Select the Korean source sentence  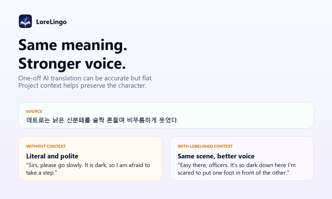(x=102, y=120)
